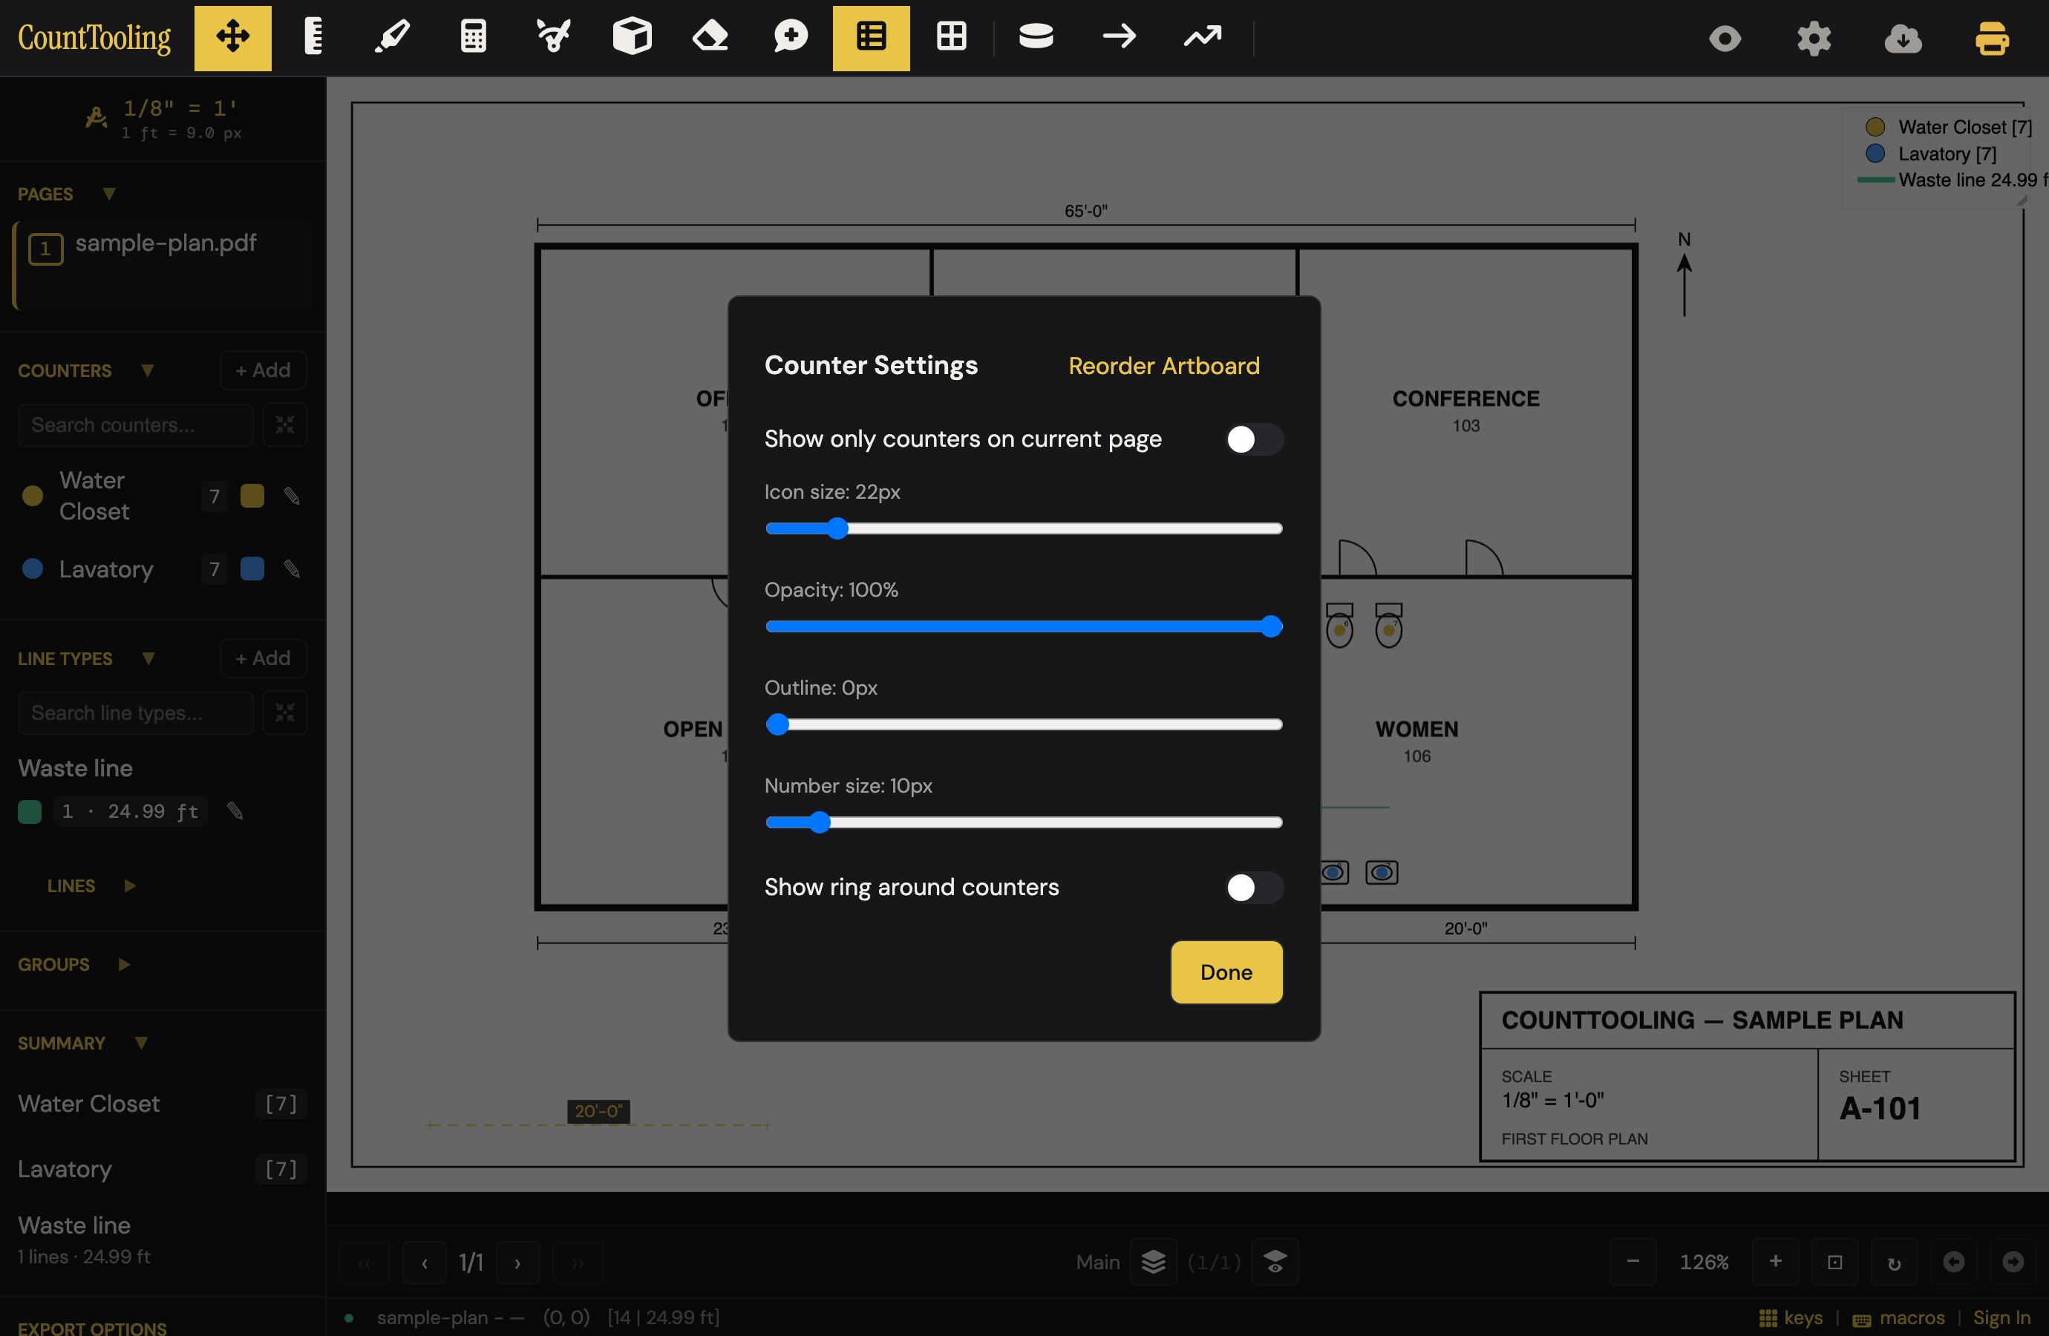This screenshot has width=2049, height=1336.
Task: Go to the next page arrow
Action: [517, 1262]
